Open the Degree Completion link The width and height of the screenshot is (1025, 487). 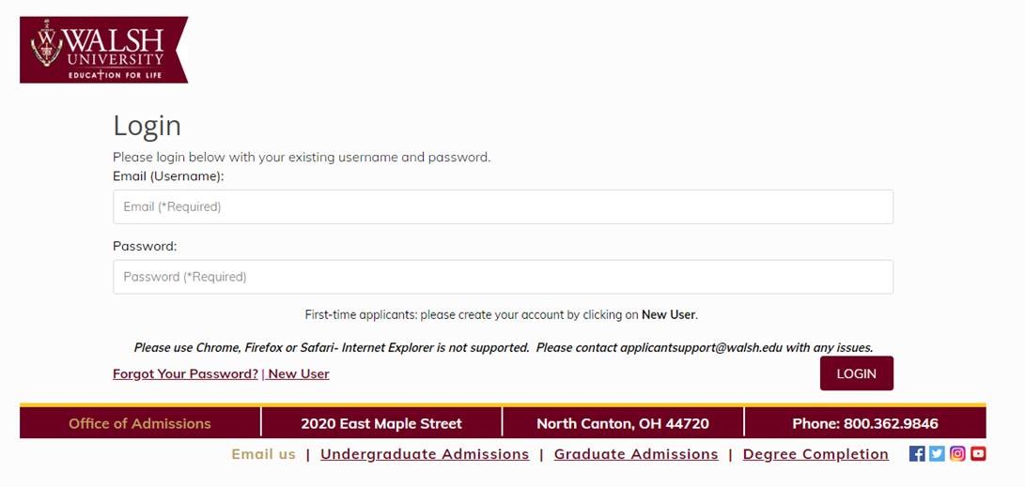(x=815, y=454)
